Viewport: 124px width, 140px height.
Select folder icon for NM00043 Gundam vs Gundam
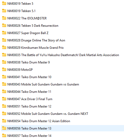pyautogui.click(x=4, y=84)
